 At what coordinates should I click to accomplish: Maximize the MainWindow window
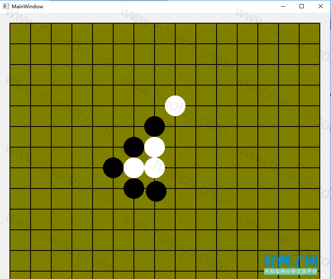coord(302,6)
